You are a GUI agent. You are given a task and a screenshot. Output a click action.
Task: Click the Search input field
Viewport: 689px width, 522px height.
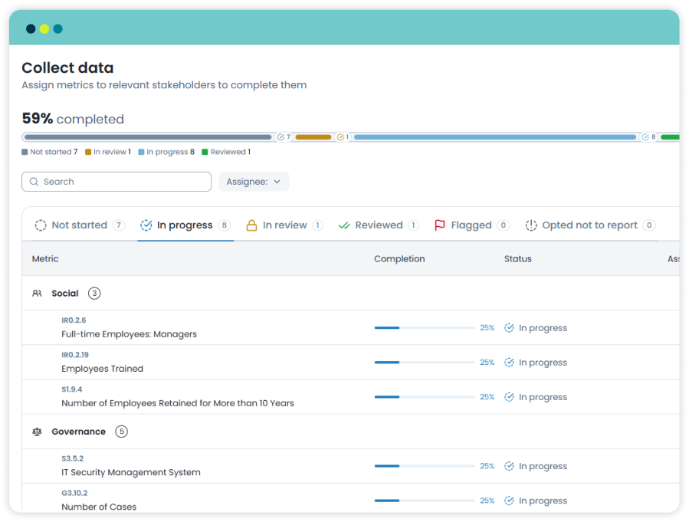[x=116, y=182]
